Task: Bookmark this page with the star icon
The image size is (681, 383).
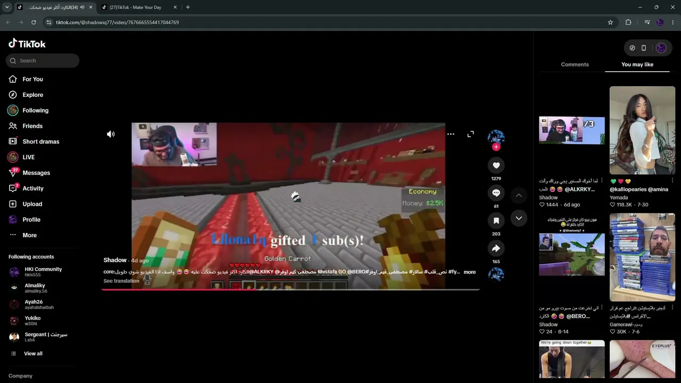Action: (x=610, y=22)
